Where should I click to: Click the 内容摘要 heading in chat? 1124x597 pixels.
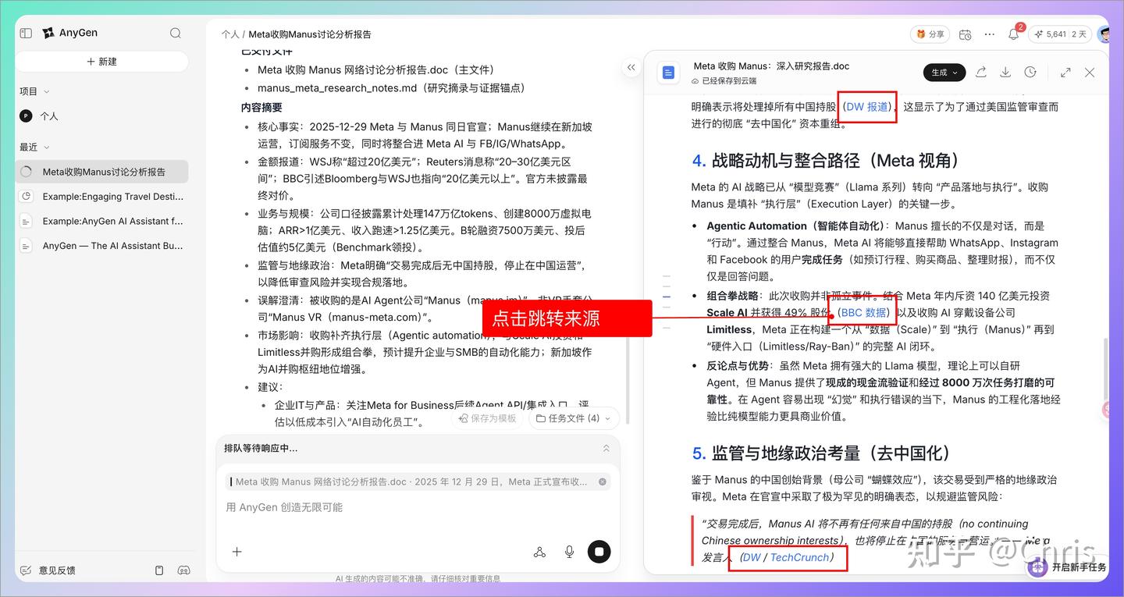261,108
